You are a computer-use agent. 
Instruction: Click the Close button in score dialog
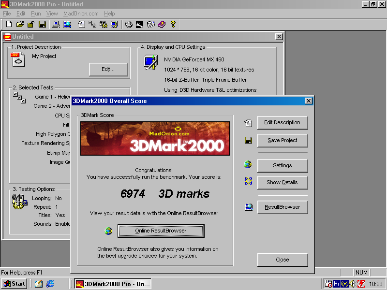pos(283,260)
